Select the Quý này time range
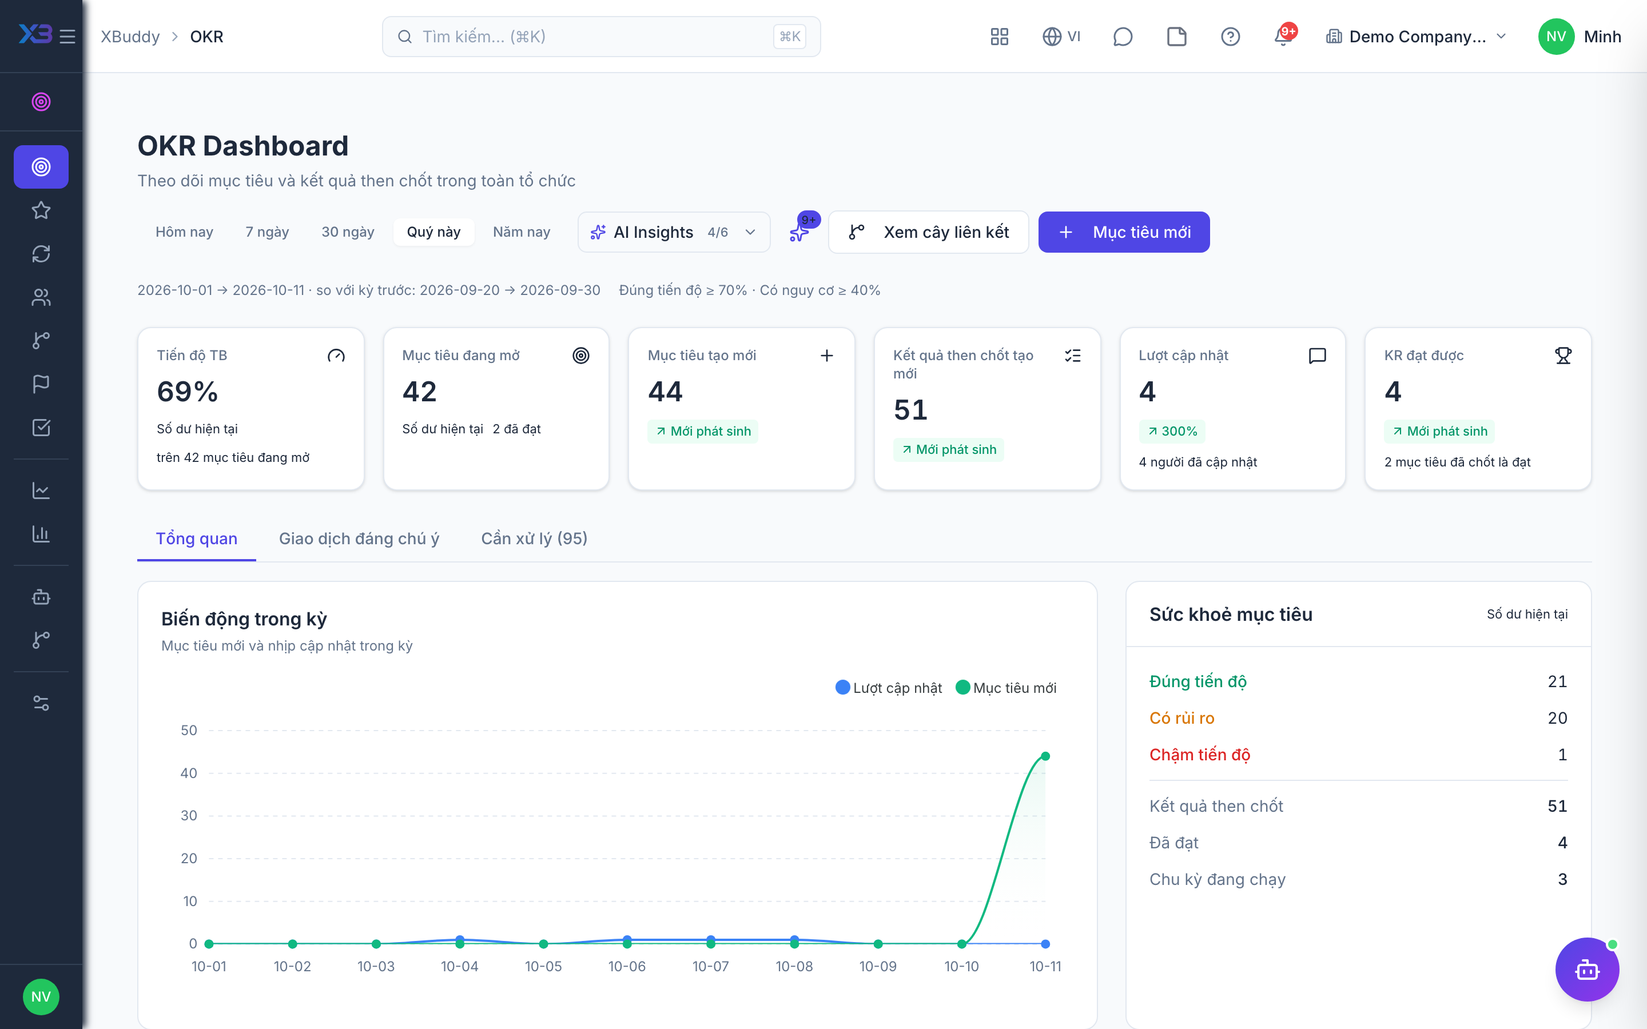The width and height of the screenshot is (1647, 1029). point(433,232)
